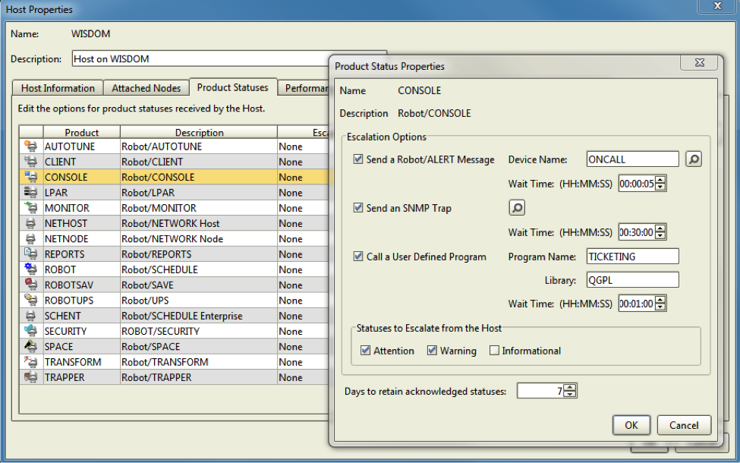The height and width of the screenshot is (463, 740).
Task: Open the SNMP Trap lookup finder
Action: pyautogui.click(x=517, y=208)
